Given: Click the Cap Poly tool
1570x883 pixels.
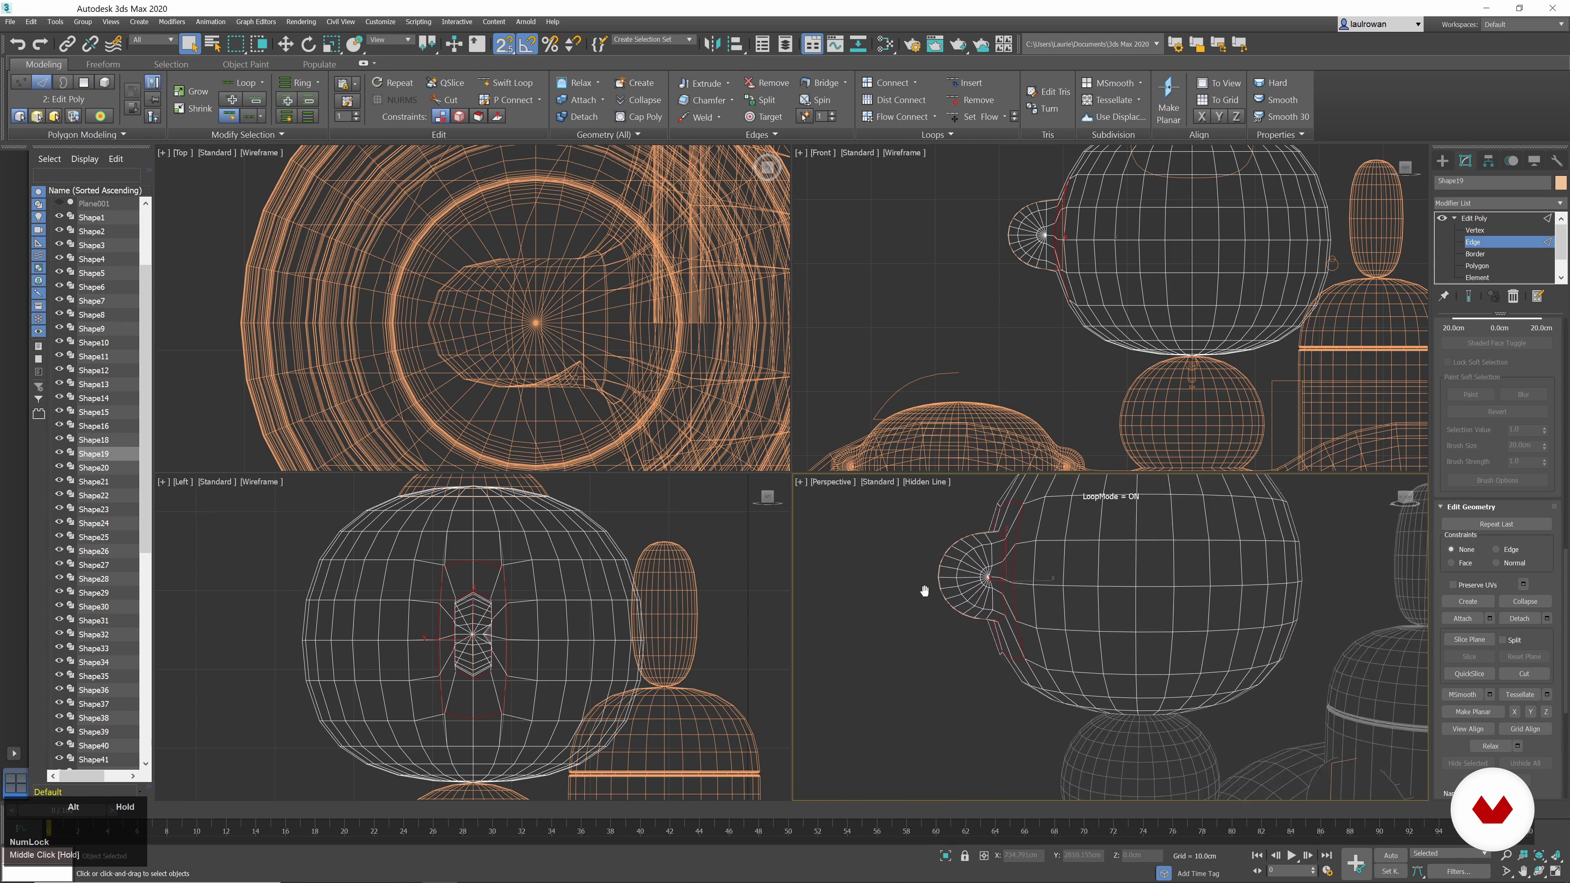Looking at the screenshot, I should point(639,117).
